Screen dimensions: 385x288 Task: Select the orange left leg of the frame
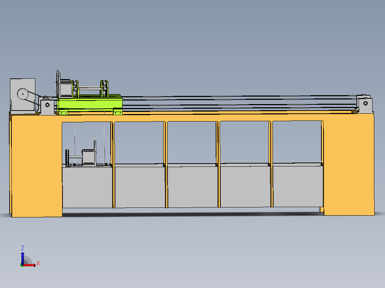coord(36,165)
